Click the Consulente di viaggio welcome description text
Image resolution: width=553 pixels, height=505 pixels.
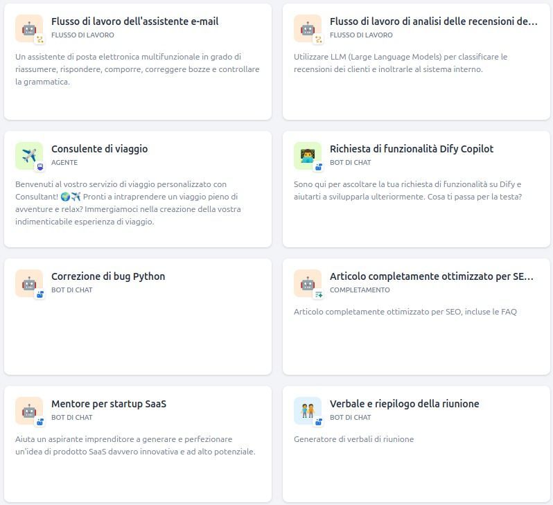pos(128,203)
